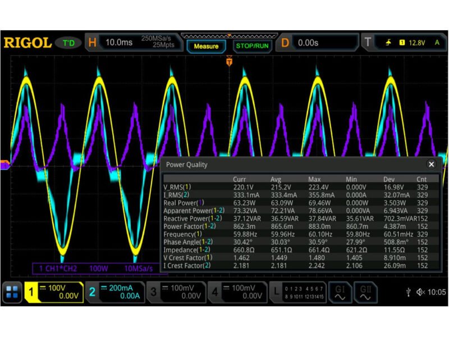Select V Crest Factor(1) row
Viewport: 449px width, 337px height.
(301, 258)
